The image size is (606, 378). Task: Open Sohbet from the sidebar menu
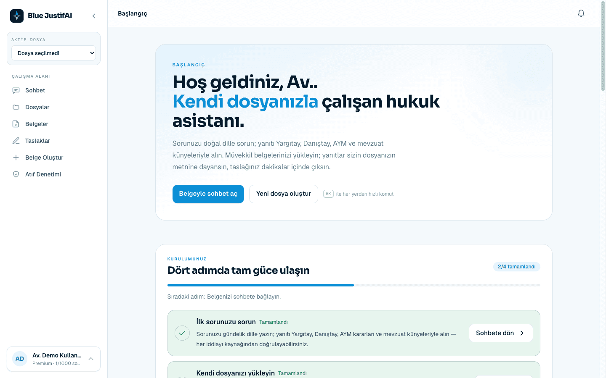[x=53, y=90]
